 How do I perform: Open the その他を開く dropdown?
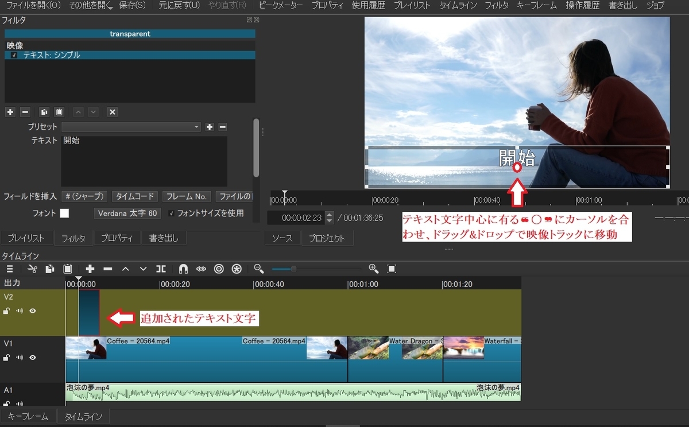[x=91, y=5]
